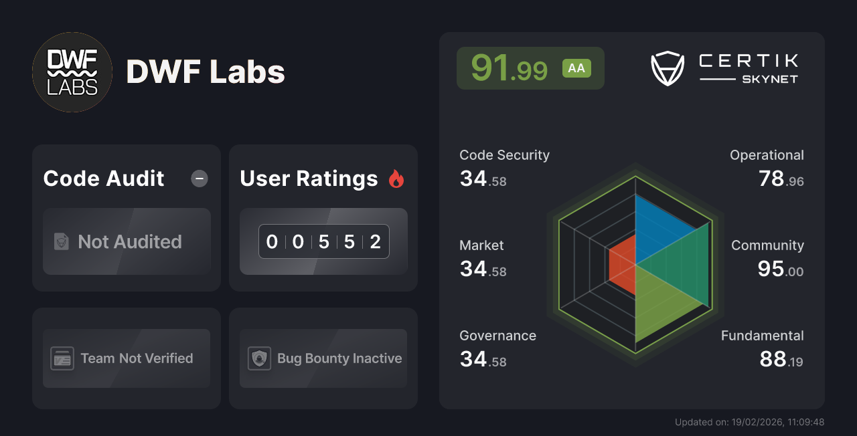Image resolution: width=857 pixels, height=436 pixels.
Task: Toggle the Team Not Verified status
Action: pos(126,358)
